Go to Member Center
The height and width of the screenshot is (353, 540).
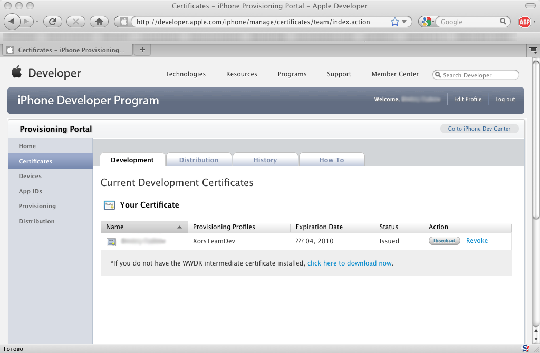[395, 74]
